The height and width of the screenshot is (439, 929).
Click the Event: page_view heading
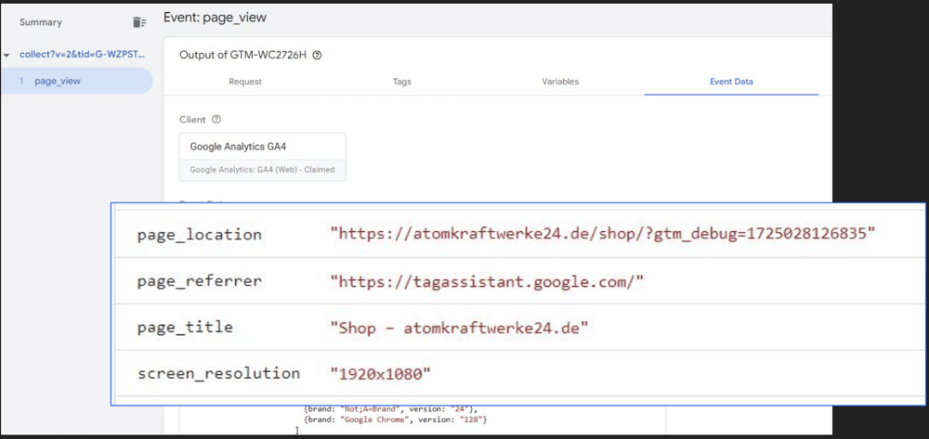(x=215, y=18)
